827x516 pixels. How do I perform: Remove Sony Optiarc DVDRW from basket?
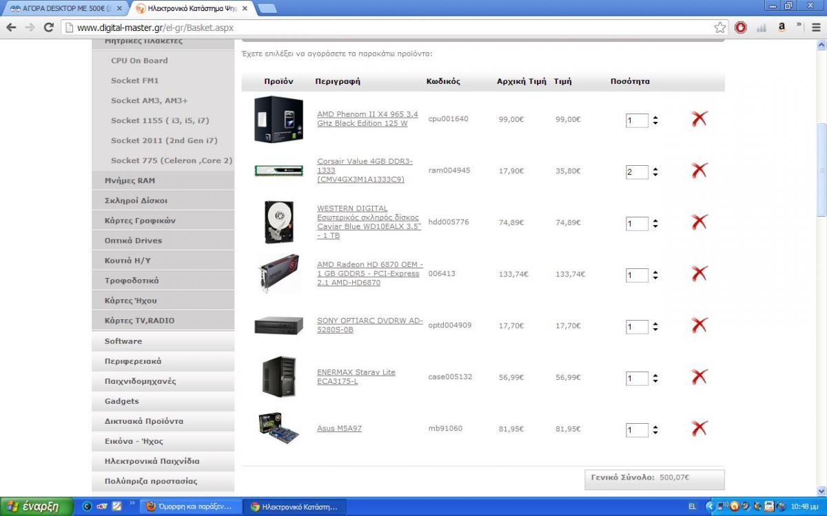click(x=700, y=325)
